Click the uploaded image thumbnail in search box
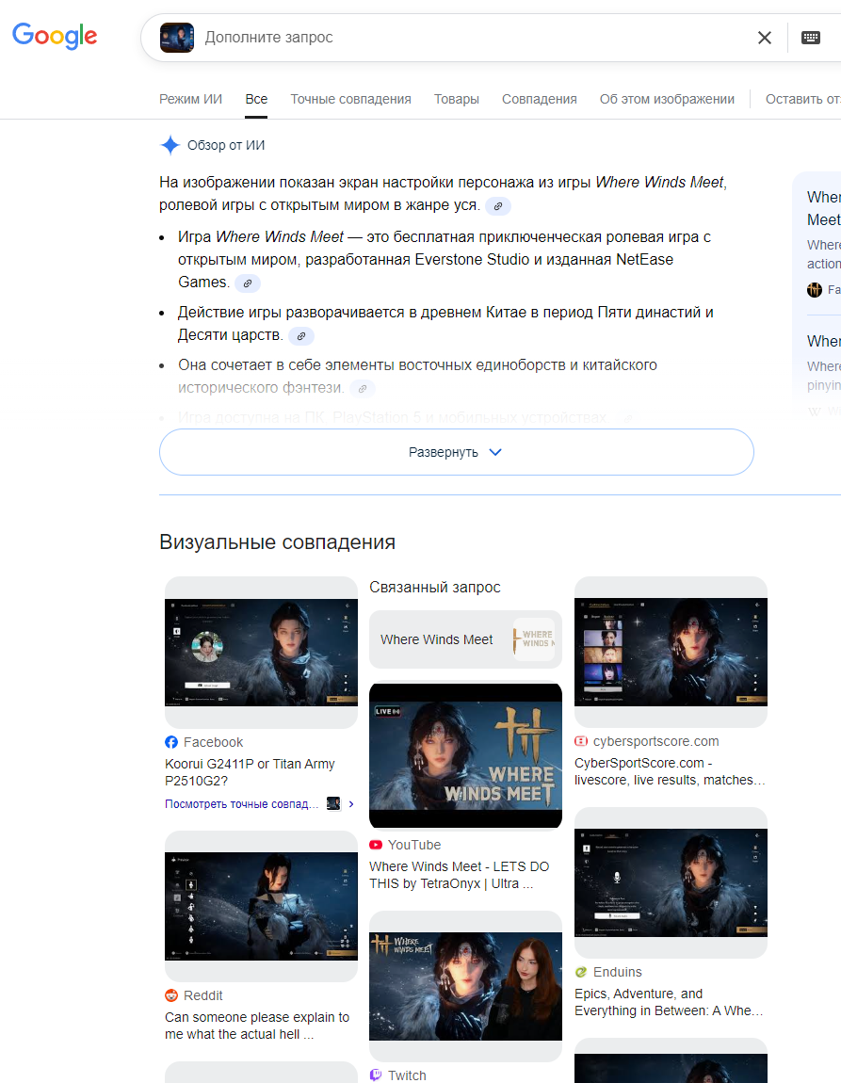 coord(177,38)
